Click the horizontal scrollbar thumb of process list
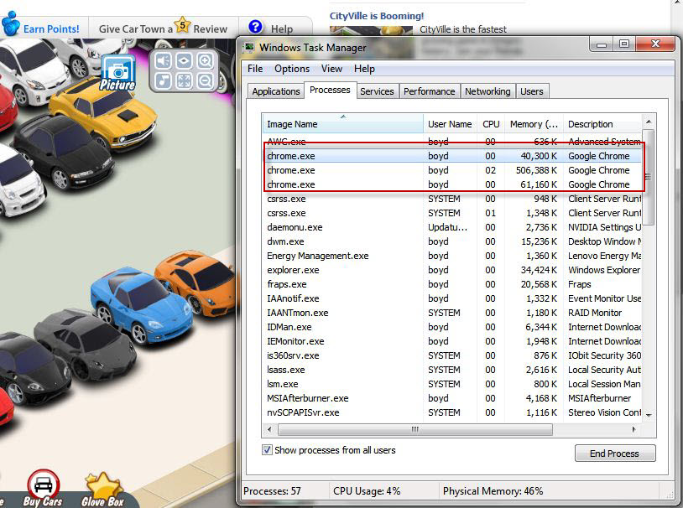The width and height of the screenshot is (683, 508). tap(415, 430)
